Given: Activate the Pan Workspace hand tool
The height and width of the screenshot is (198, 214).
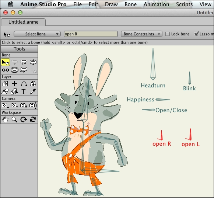Looking at the screenshot, I should click(x=5, y=119).
